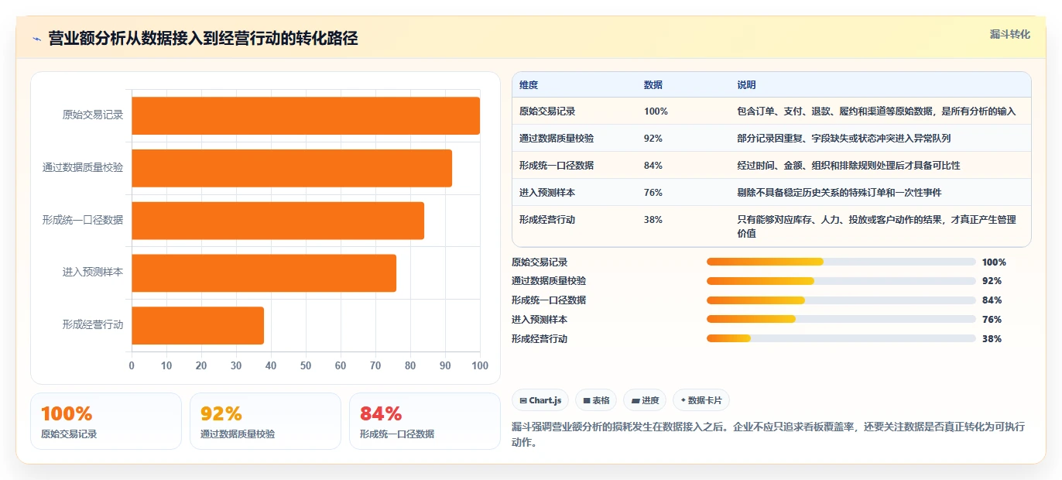Click the 进入预测样本 chart axis label
The height and width of the screenshot is (480, 1062).
click(93, 273)
